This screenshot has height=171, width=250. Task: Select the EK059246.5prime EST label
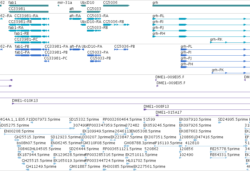(x=159, y=125)
